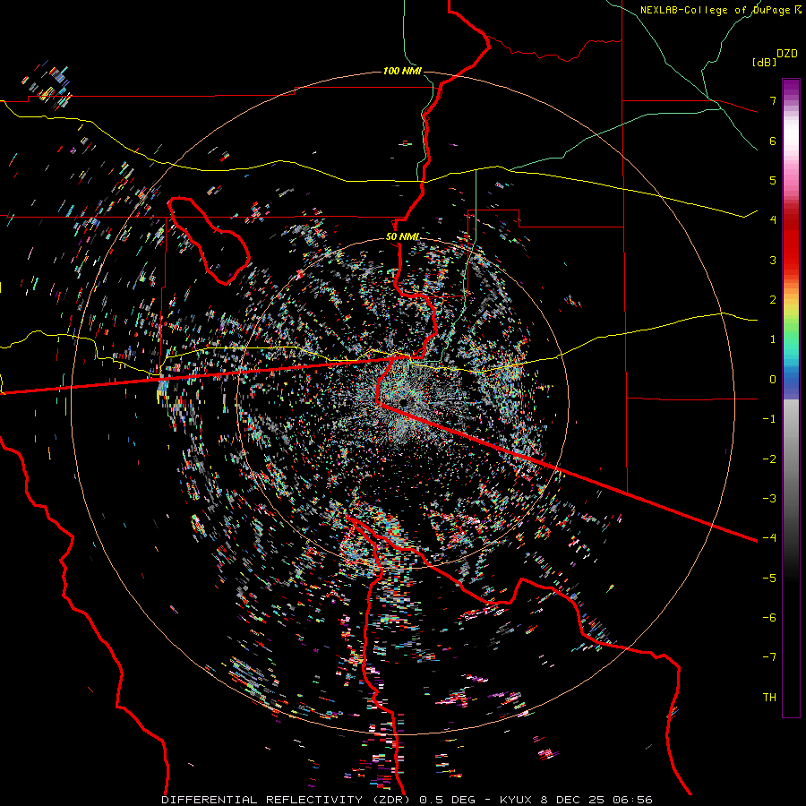The image size is (806, 806).
Task: Click the [dB] unit label
Action: 765,62
